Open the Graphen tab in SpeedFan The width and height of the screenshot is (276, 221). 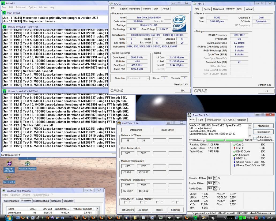click(x=242, y=120)
